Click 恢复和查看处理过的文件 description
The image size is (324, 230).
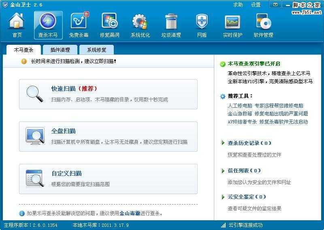254,155
